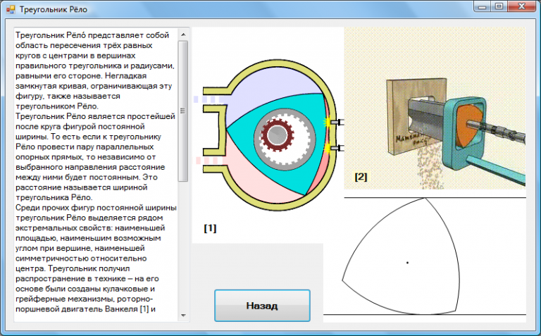Click the [2] label on the drilling image

click(361, 176)
